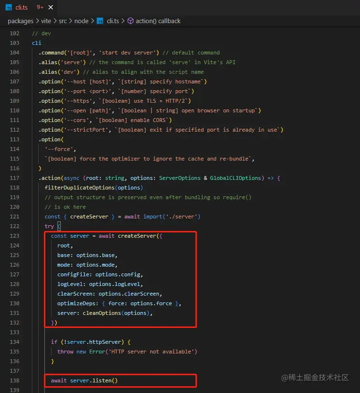
Task: Click "'--strictPort'" option string
Action: 86,130
